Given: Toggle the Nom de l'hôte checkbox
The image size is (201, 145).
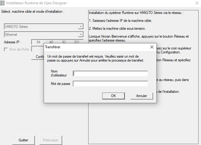Looking at the screenshot, I should tap(6, 49).
